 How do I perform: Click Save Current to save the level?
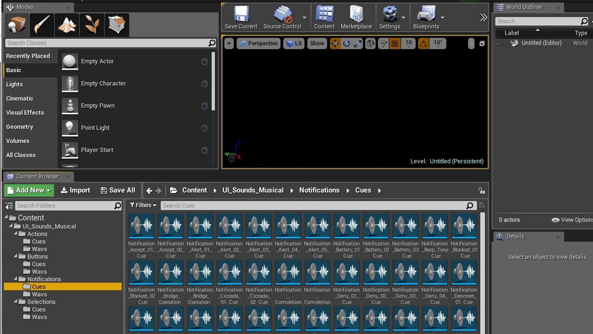[x=241, y=17]
